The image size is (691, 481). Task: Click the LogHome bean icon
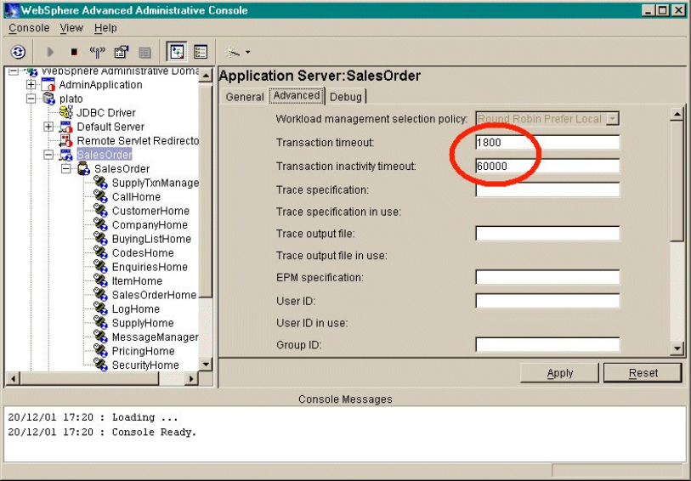click(100, 308)
